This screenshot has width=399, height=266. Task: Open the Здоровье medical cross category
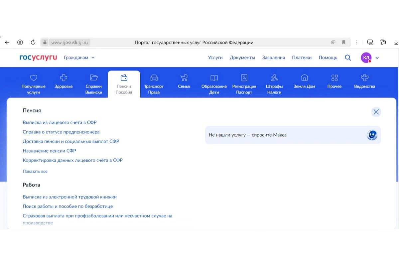click(64, 81)
